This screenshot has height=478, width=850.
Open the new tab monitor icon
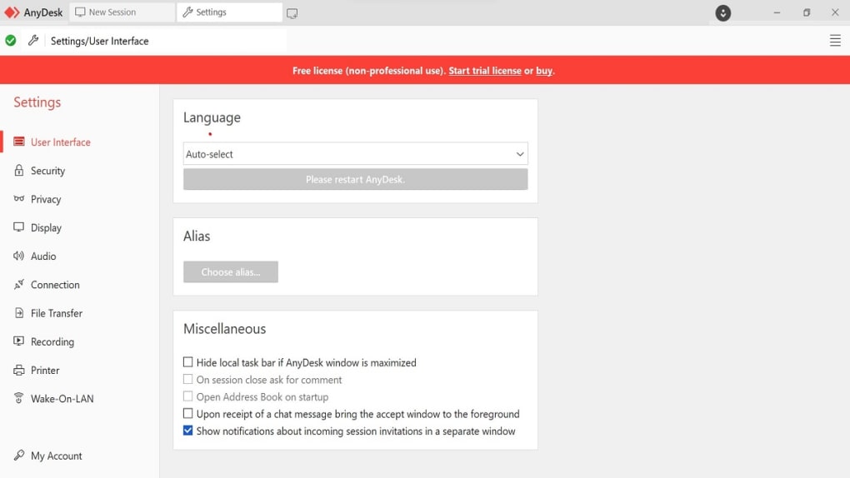292,13
